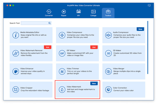The image size is (157, 104).
Task: Select the 3D Maker icon
Action: 108,53
